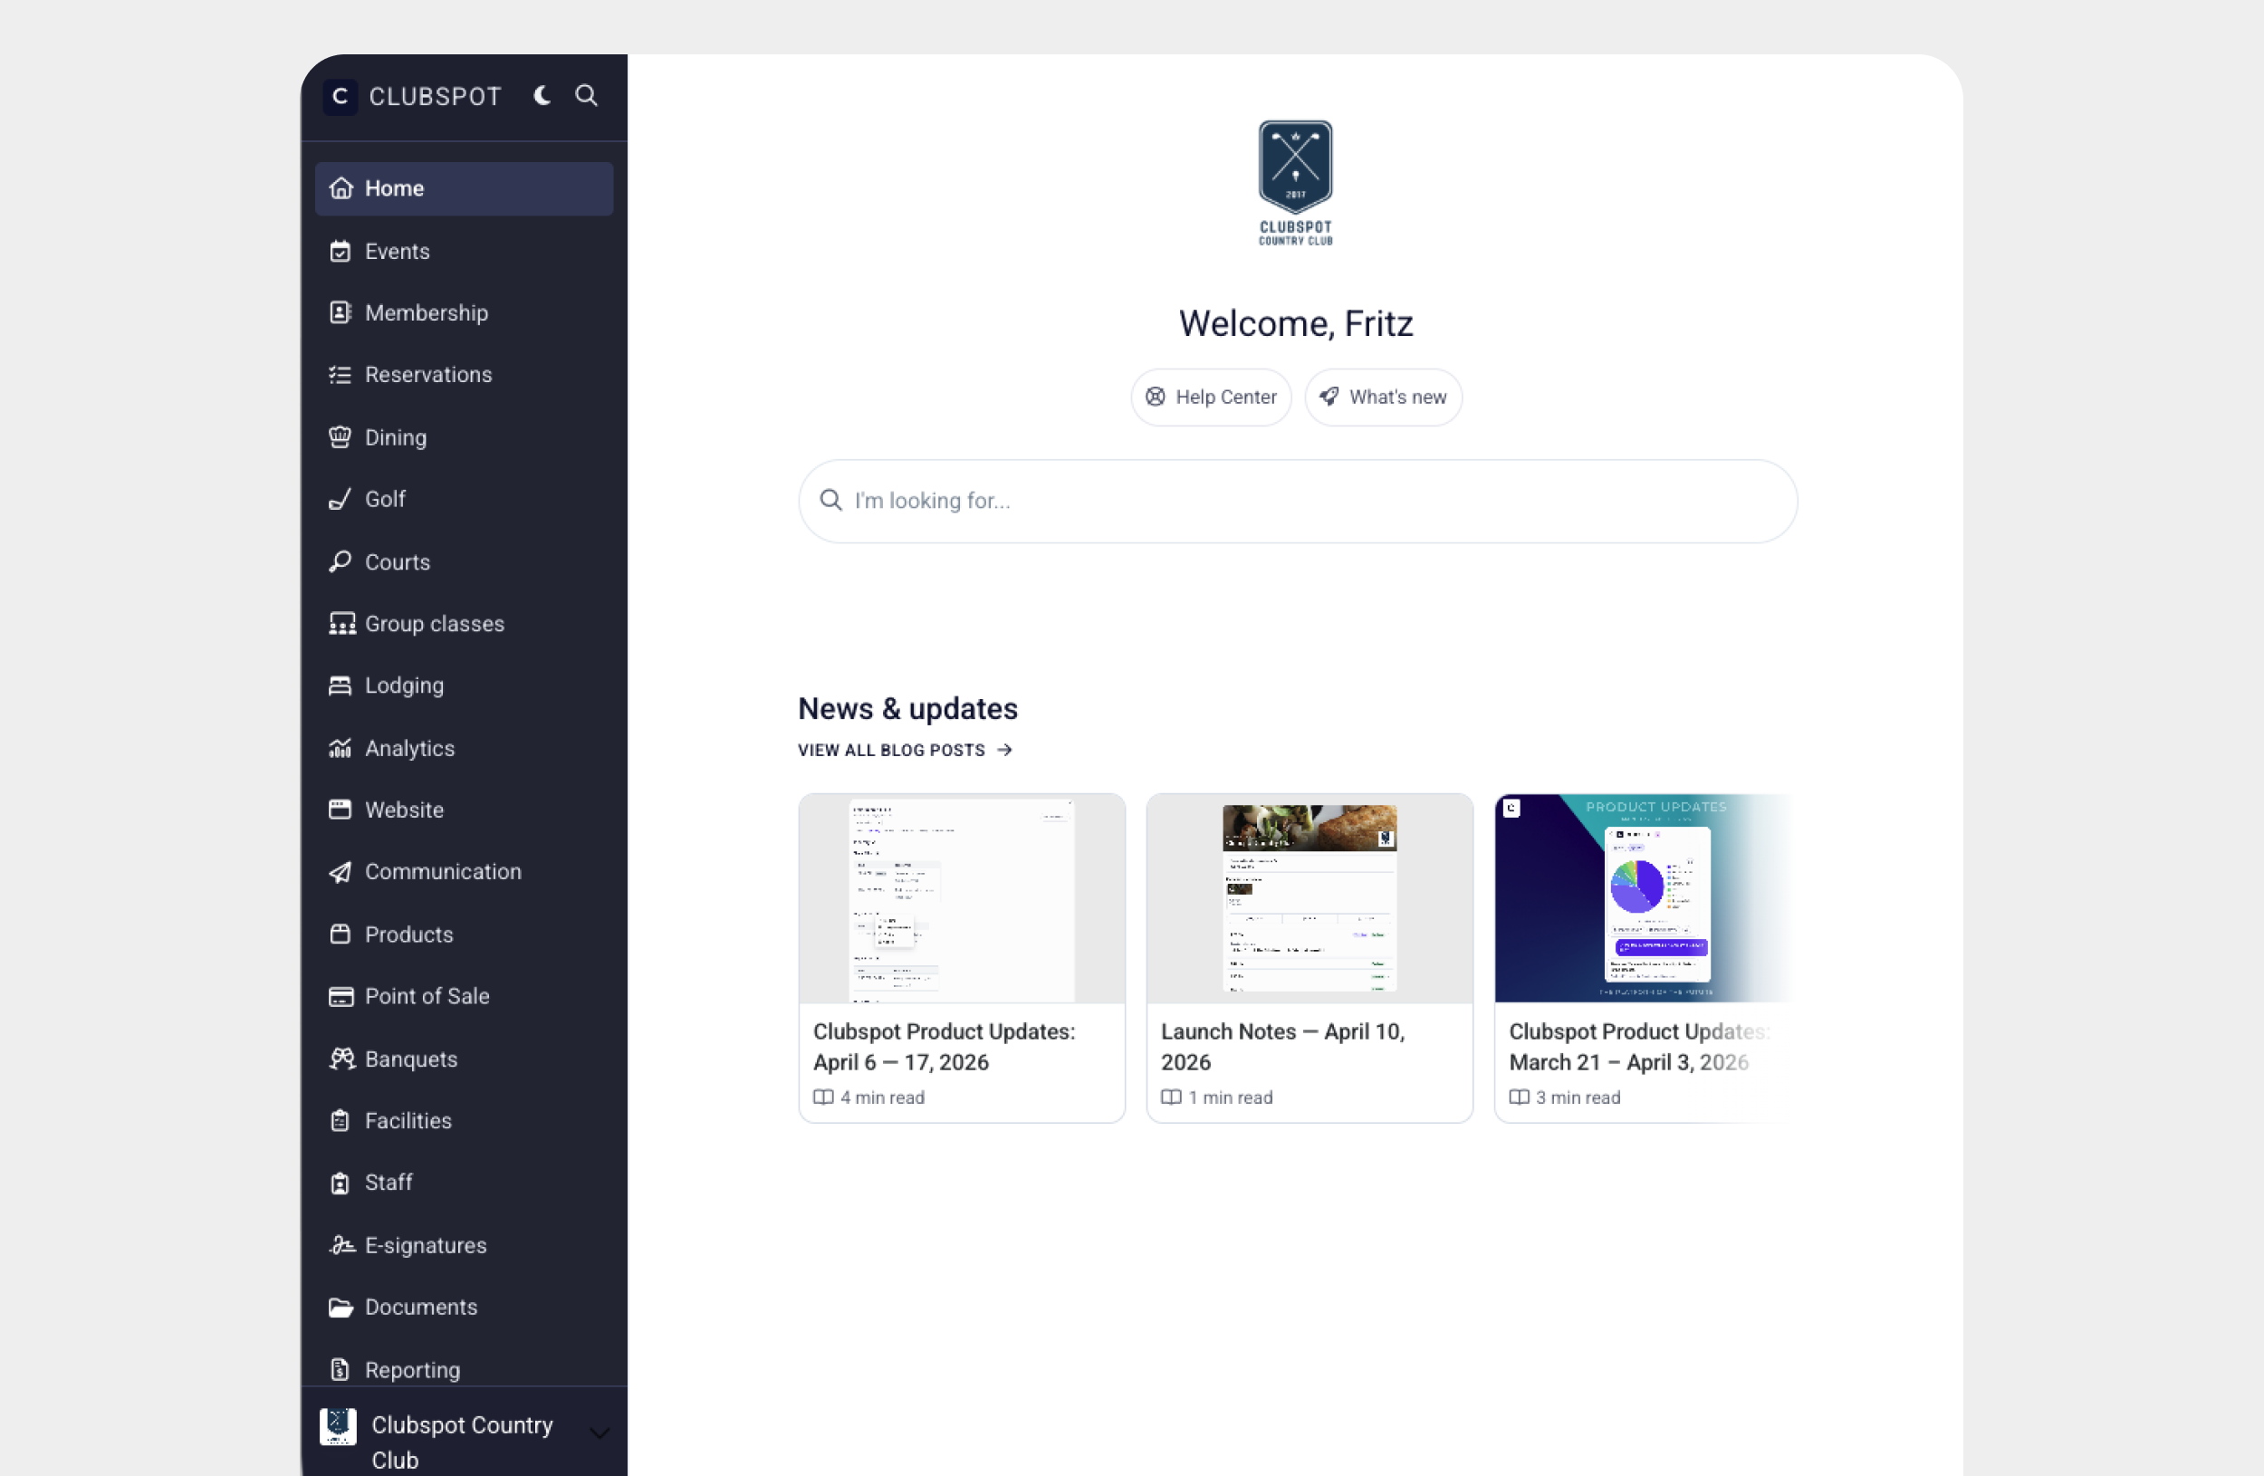This screenshot has height=1476, width=2264.
Task: Expand the Clubspot Country Club switcher chevron
Action: [600, 1433]
